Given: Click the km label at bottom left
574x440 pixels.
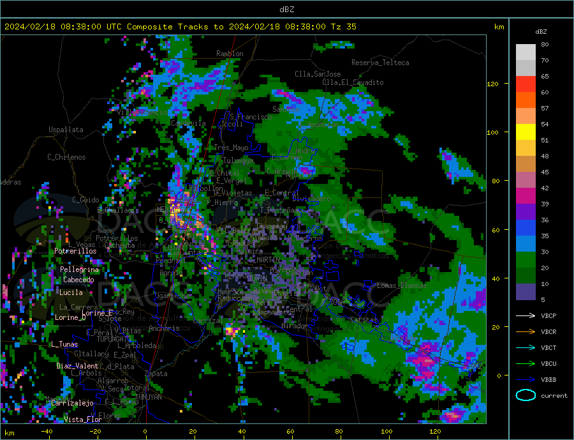Looking at the screenshot, I should pos(10,434).
